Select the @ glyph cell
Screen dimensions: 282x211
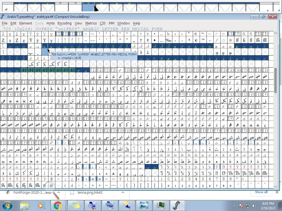51,185
